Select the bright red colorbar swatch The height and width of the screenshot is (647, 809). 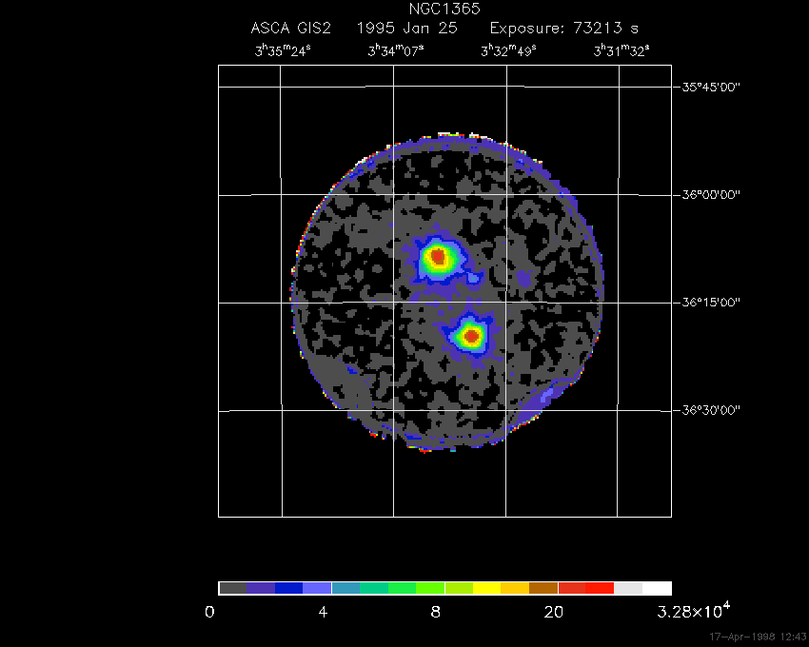point(600,588)
